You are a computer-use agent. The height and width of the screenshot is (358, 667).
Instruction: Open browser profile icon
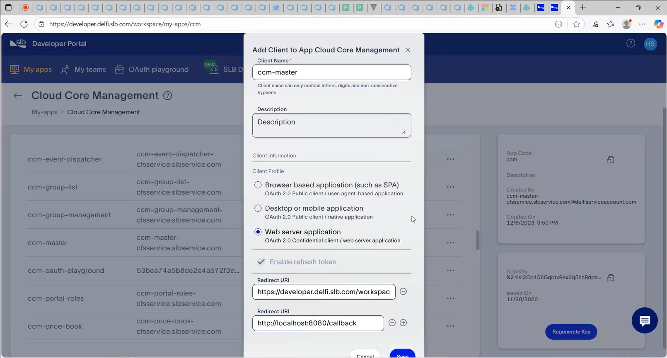(627, 24)
